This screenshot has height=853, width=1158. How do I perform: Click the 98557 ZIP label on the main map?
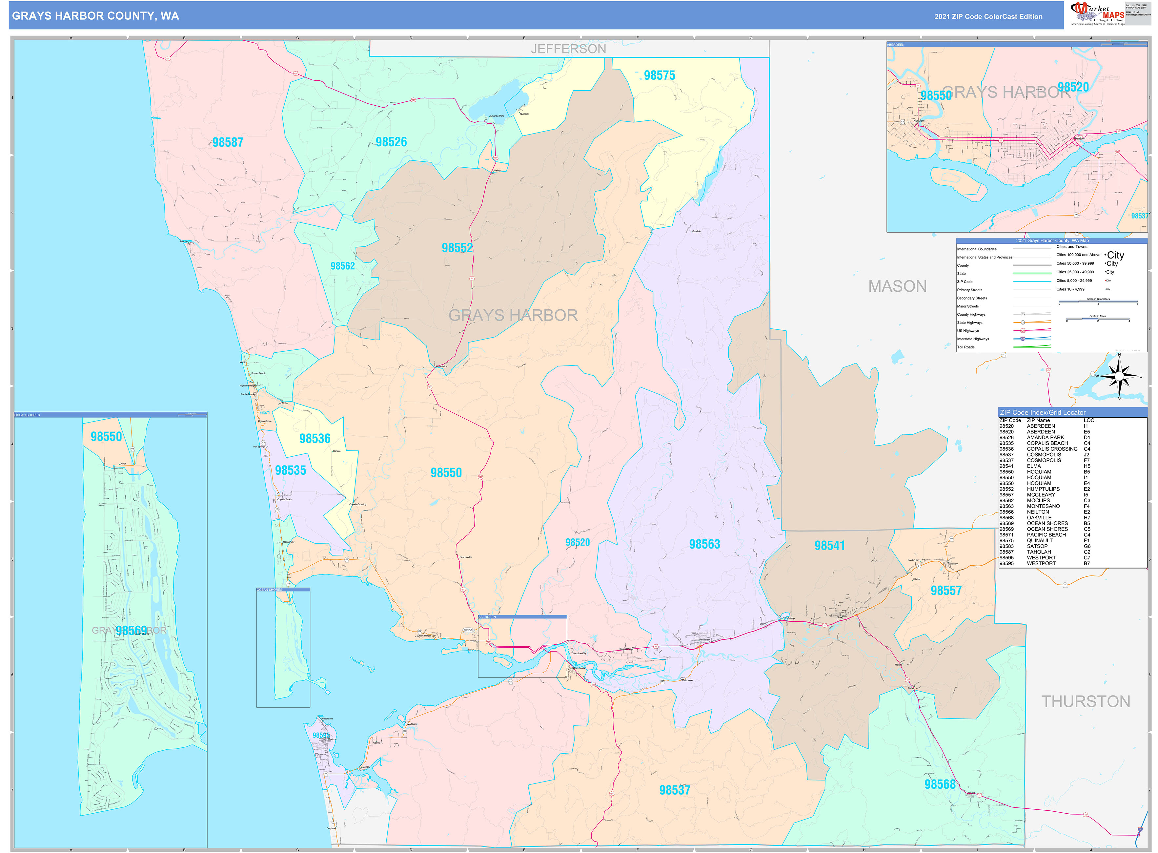pos(946,591)
